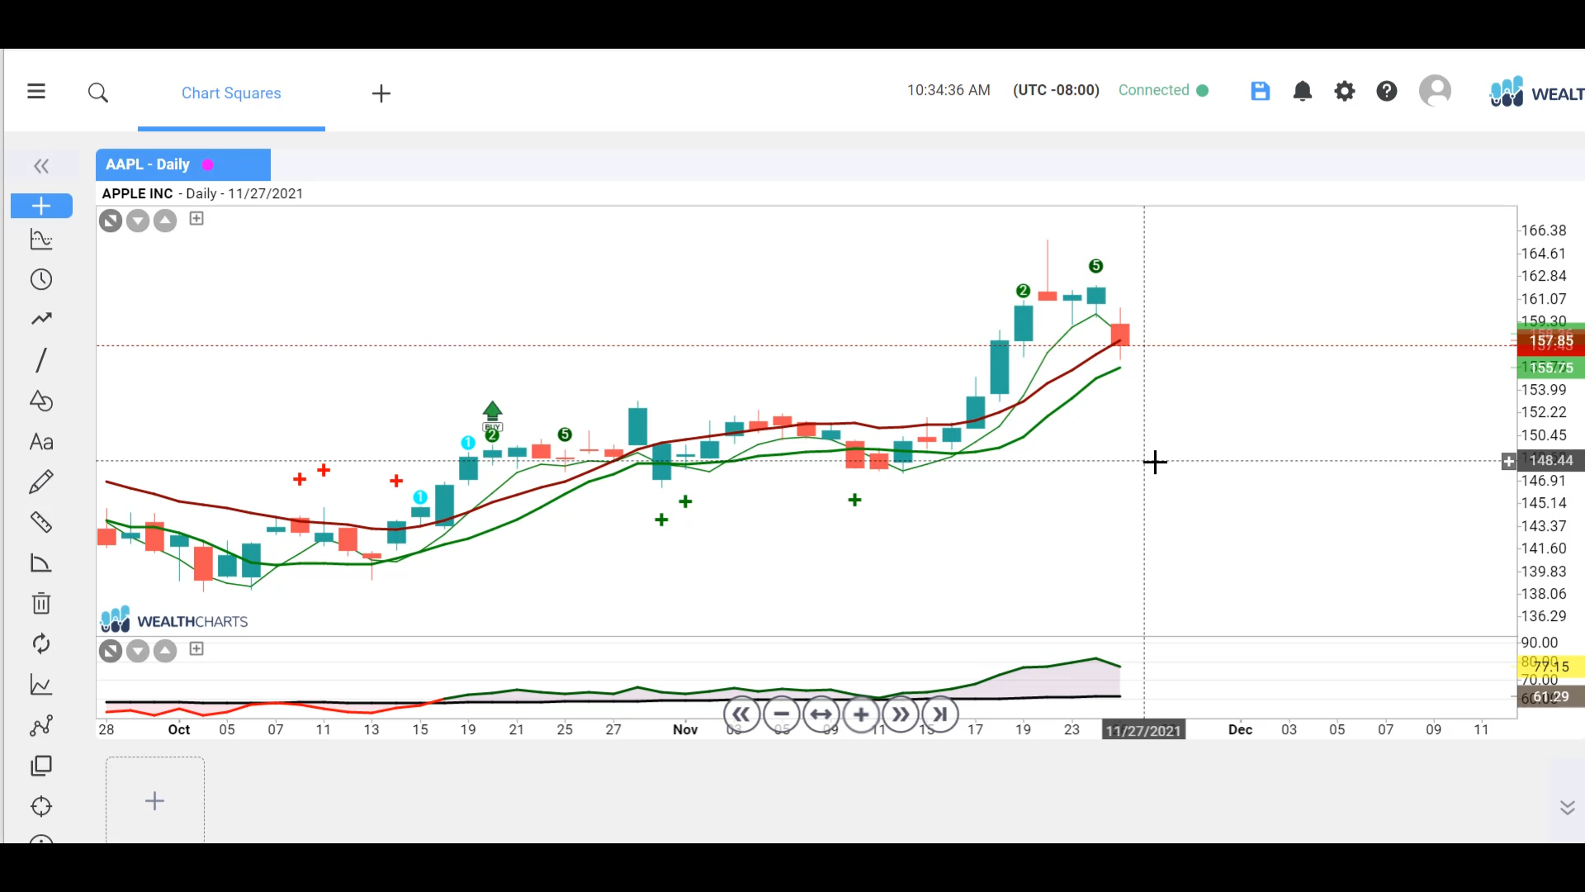Click the refresh chart icon
Screen dimensions: 1585x892
[41, 643]
